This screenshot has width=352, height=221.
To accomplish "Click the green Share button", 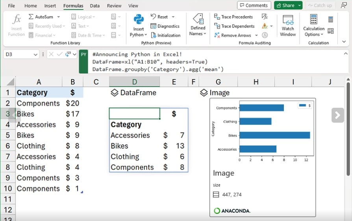I will point(285,6).
